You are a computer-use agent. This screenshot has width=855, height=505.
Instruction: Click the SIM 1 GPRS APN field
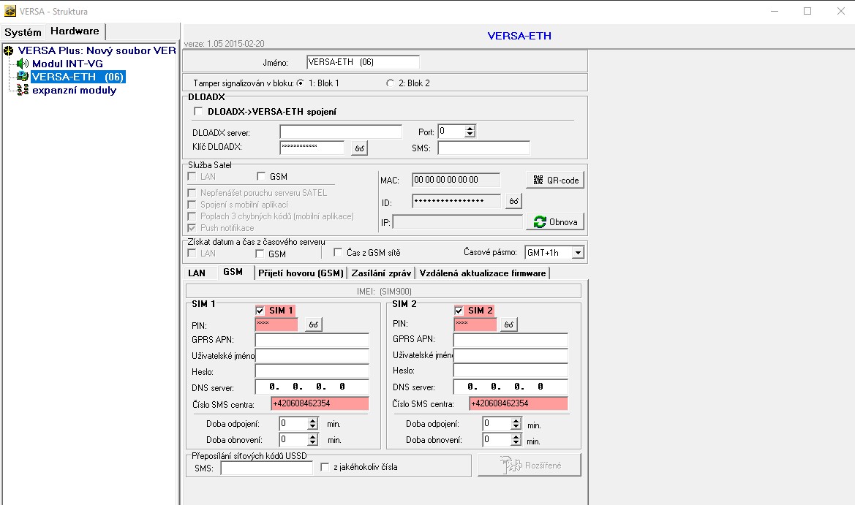point(312,340)
